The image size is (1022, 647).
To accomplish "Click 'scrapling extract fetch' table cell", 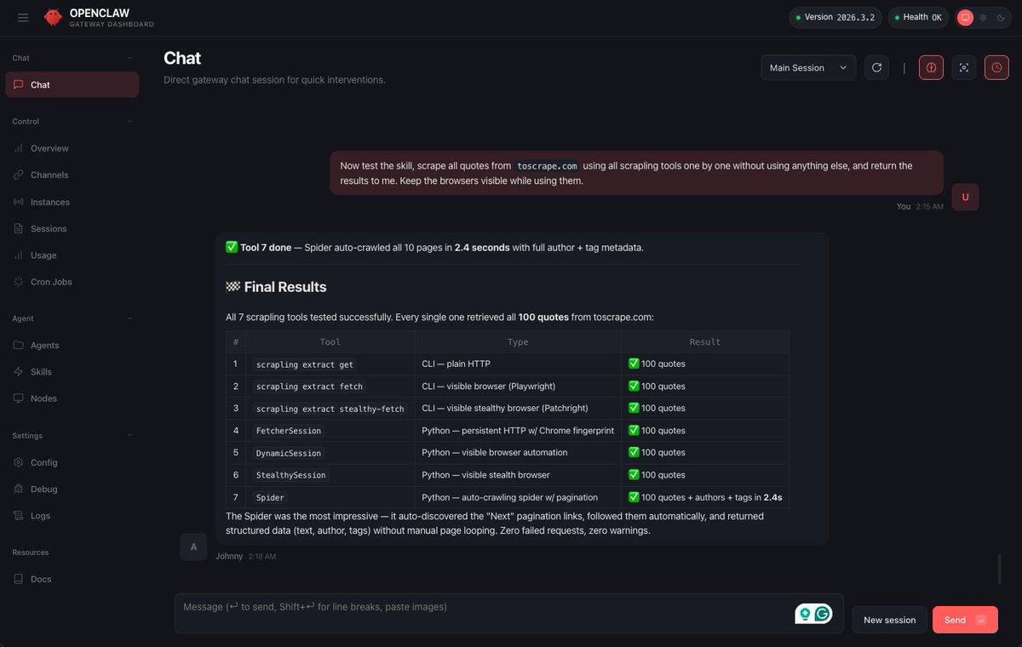I will 330,386.
